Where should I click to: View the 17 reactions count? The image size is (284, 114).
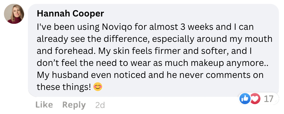click(268, 99)
